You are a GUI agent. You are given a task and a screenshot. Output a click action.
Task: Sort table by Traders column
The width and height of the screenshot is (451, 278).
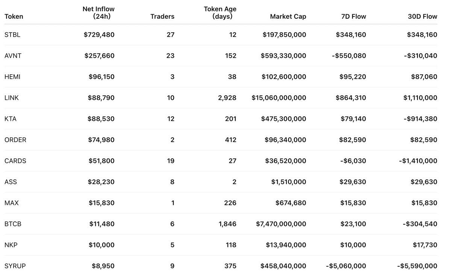point(162,17)
